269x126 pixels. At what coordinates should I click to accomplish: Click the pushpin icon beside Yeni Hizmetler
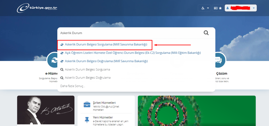(87, 119)
